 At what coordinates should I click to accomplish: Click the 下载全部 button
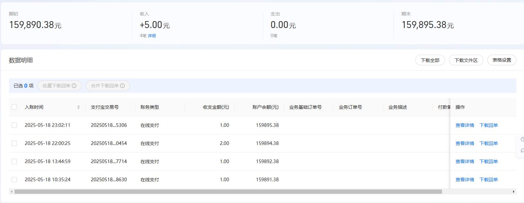430,60
